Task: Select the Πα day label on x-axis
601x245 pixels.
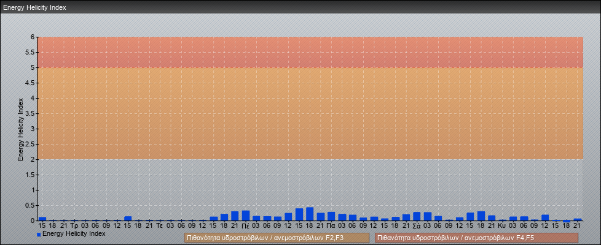Action: [x=331, y=226]
